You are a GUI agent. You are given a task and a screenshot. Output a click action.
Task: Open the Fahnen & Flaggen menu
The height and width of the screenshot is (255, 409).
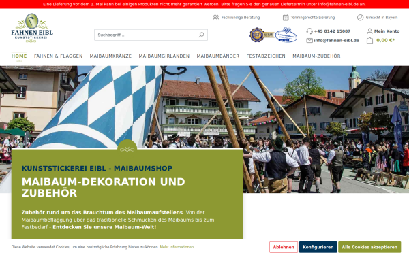(x=58, y=56)
